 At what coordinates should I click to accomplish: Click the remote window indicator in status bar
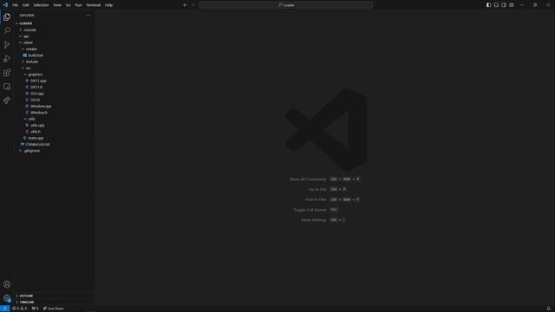pos(4,309)
